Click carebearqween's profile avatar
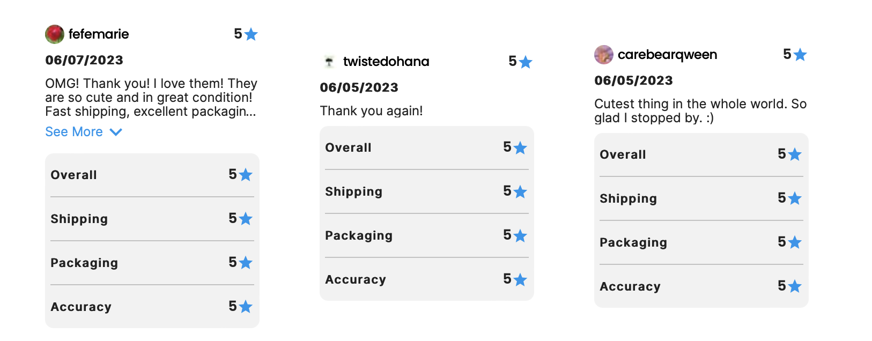Viewport: 872px width, 341px height. (604, 55)
